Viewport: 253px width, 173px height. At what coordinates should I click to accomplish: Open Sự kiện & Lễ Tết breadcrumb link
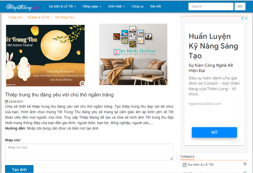38,17
